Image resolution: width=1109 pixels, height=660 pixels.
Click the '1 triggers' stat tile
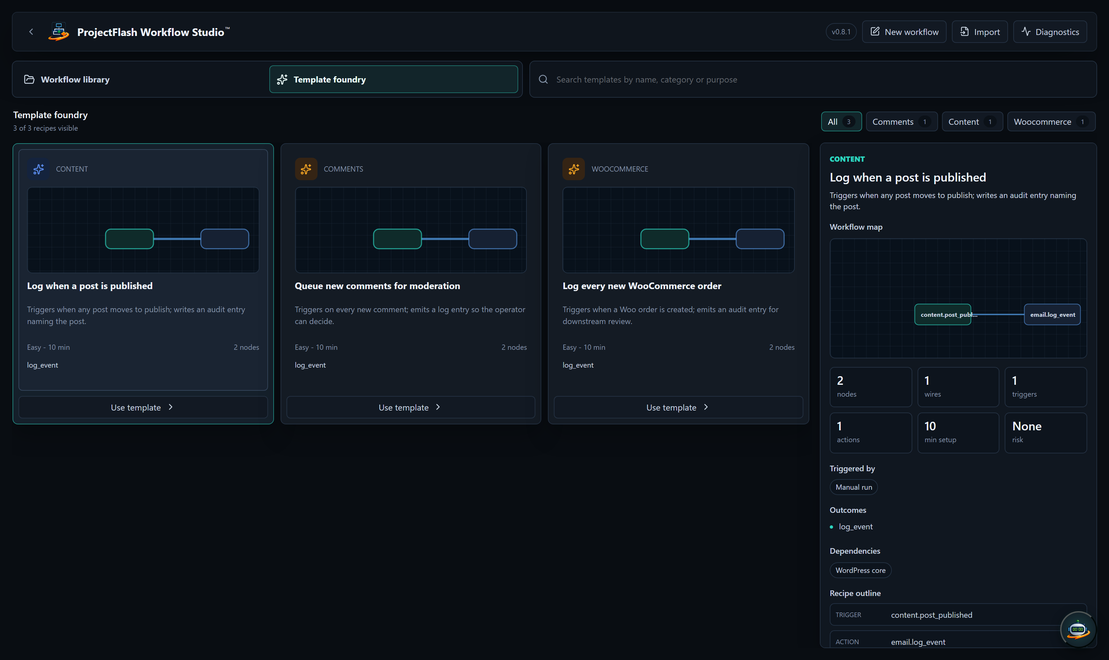pos(1046,387)
